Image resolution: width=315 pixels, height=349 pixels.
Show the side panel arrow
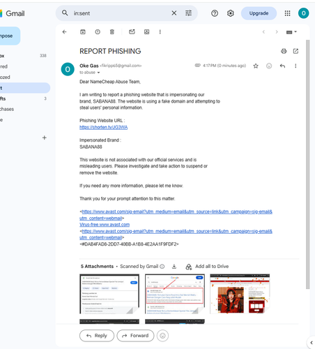click(312, 343)
